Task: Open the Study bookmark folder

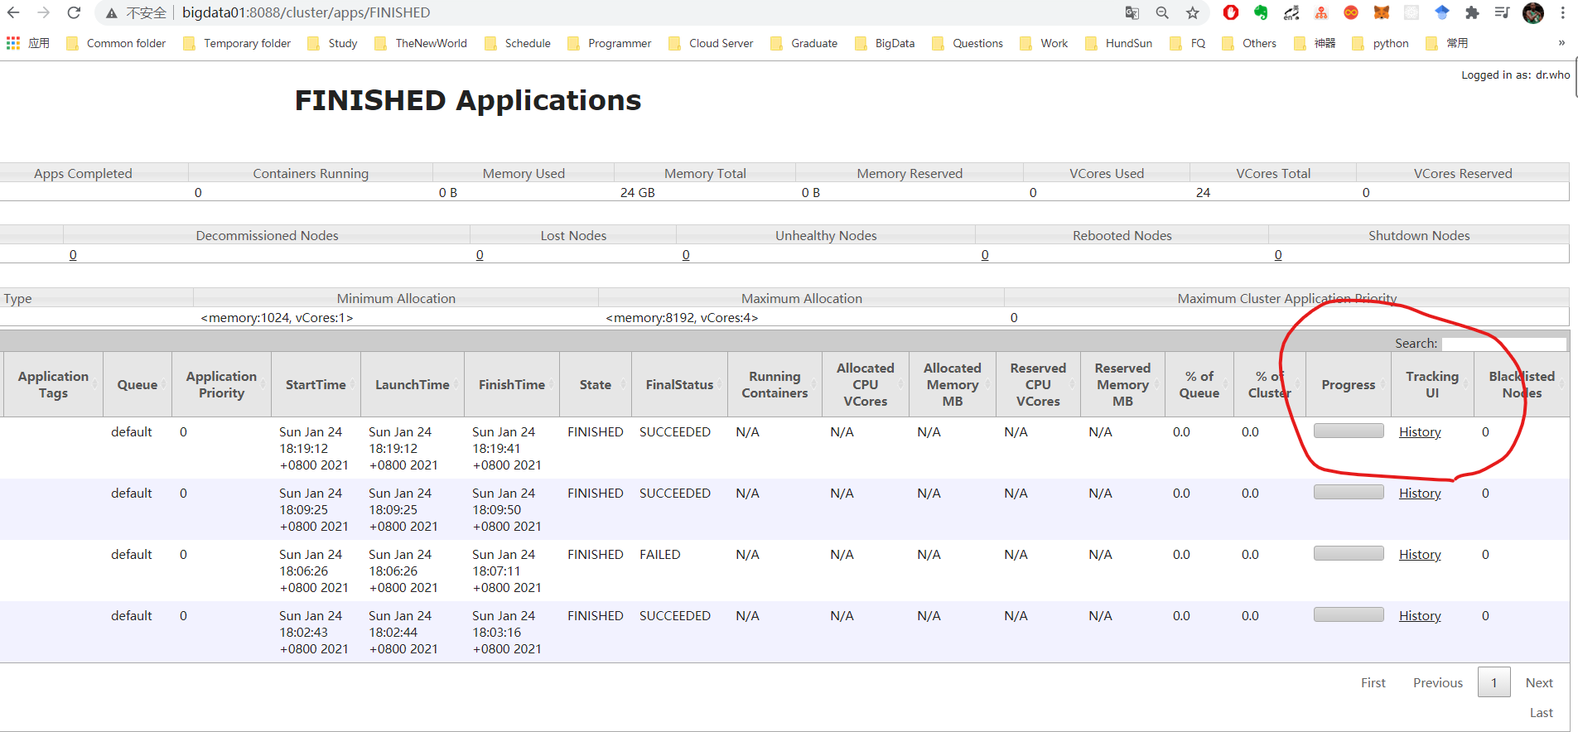Action: pos(332,43)
